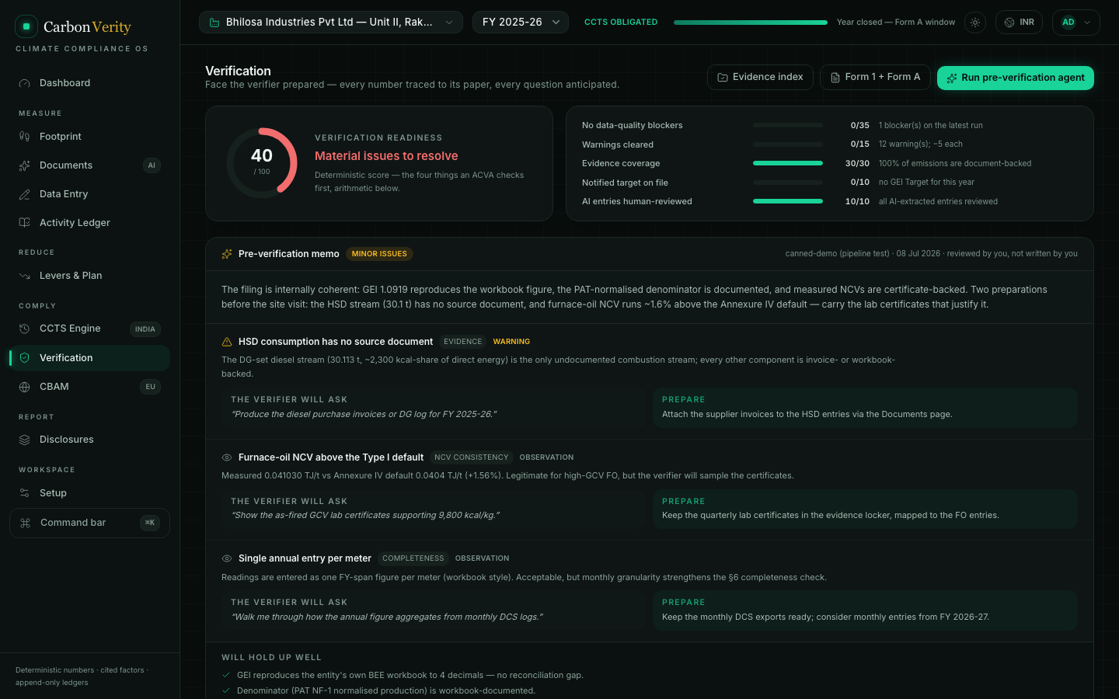This screenshot has width=1119, height=699.
Task: Click the AI badge next to Documents
Action: [152, 165]
